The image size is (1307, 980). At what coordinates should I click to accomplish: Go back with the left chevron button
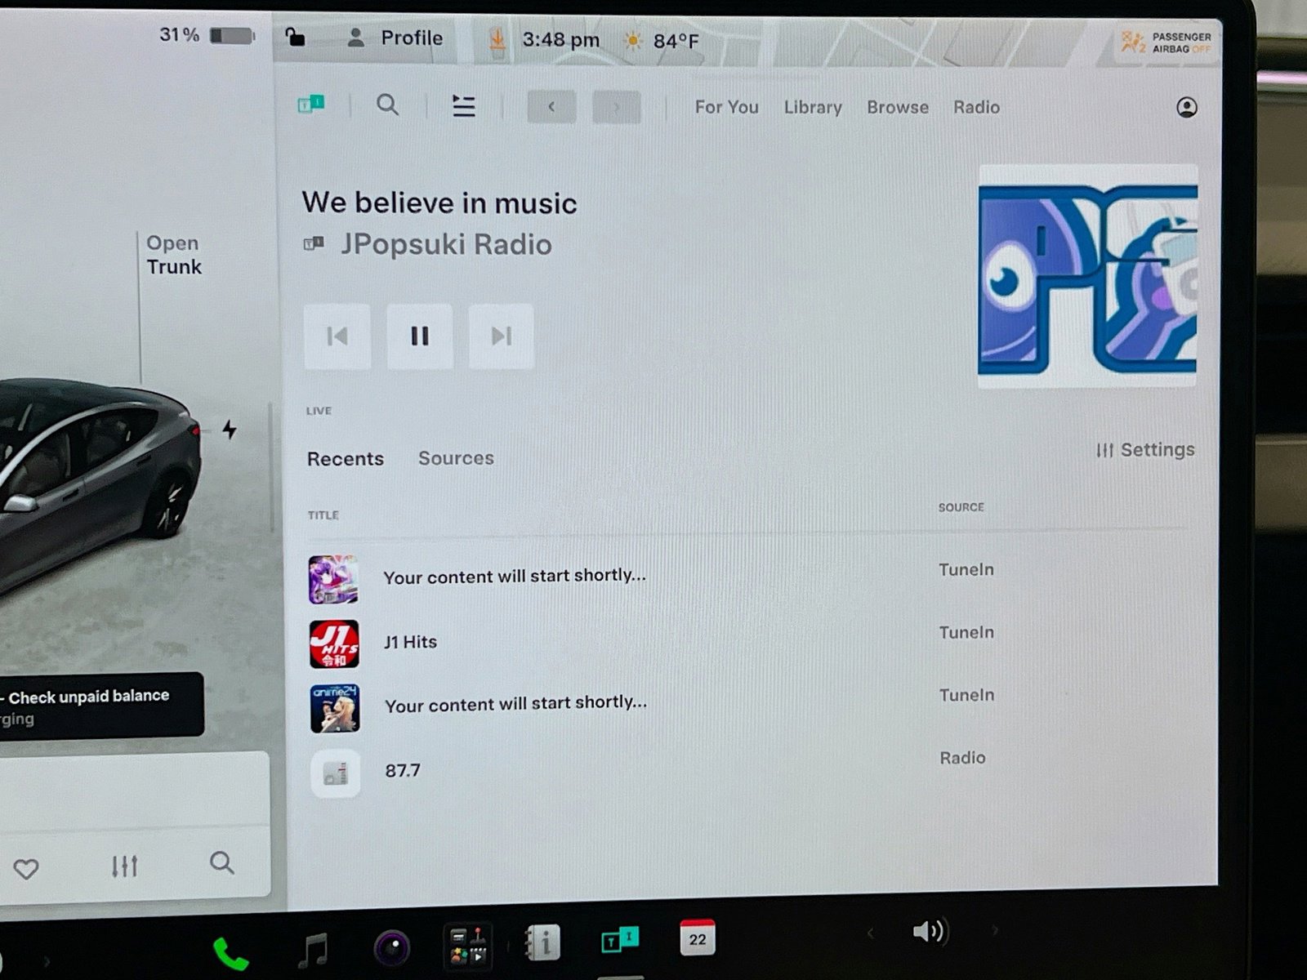tap(551, 107)
